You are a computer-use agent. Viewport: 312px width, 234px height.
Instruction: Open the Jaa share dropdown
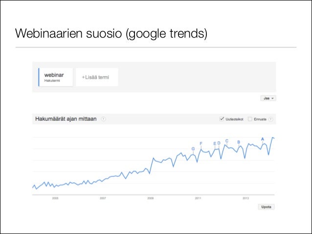click(x=268, y=98)
